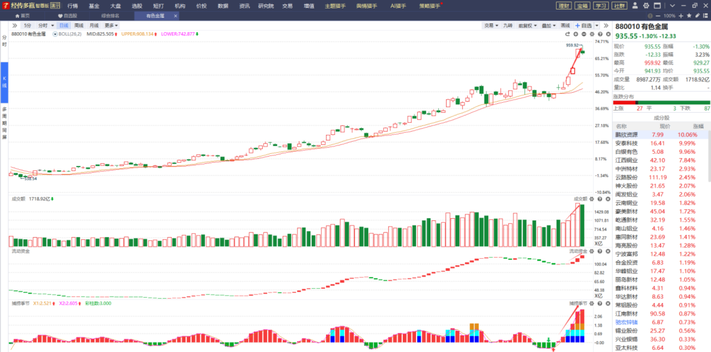
Task: Expand the 更多 periods dropdown
Action: click(x=111, y=25)
